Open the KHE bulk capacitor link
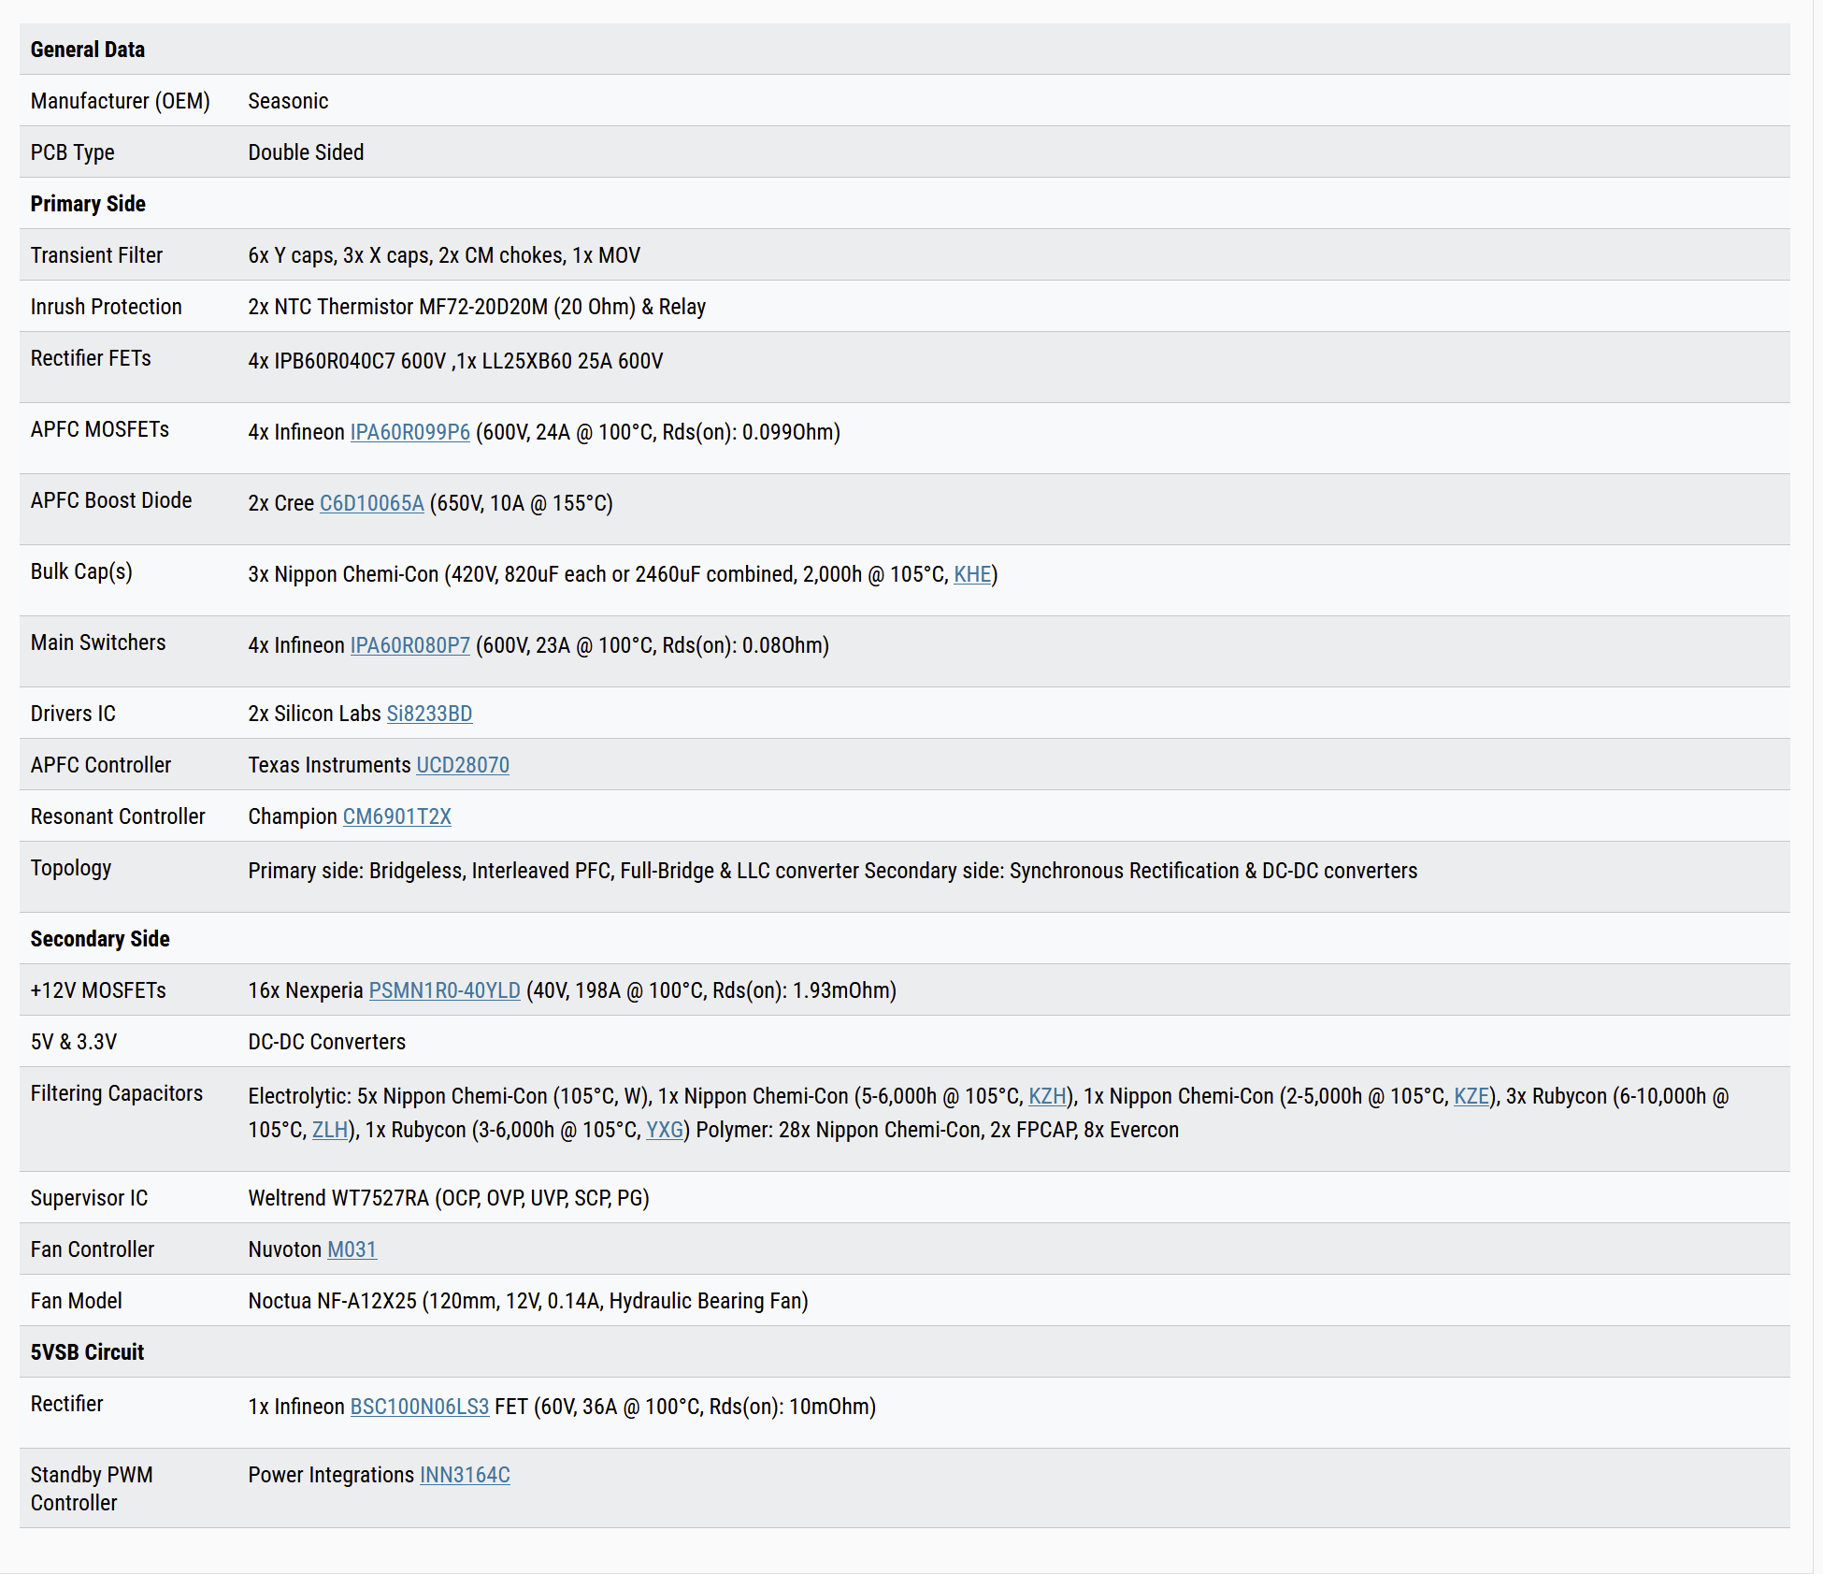The height and width of the screenshot is (1574, 1823). (x=971, y=574)
